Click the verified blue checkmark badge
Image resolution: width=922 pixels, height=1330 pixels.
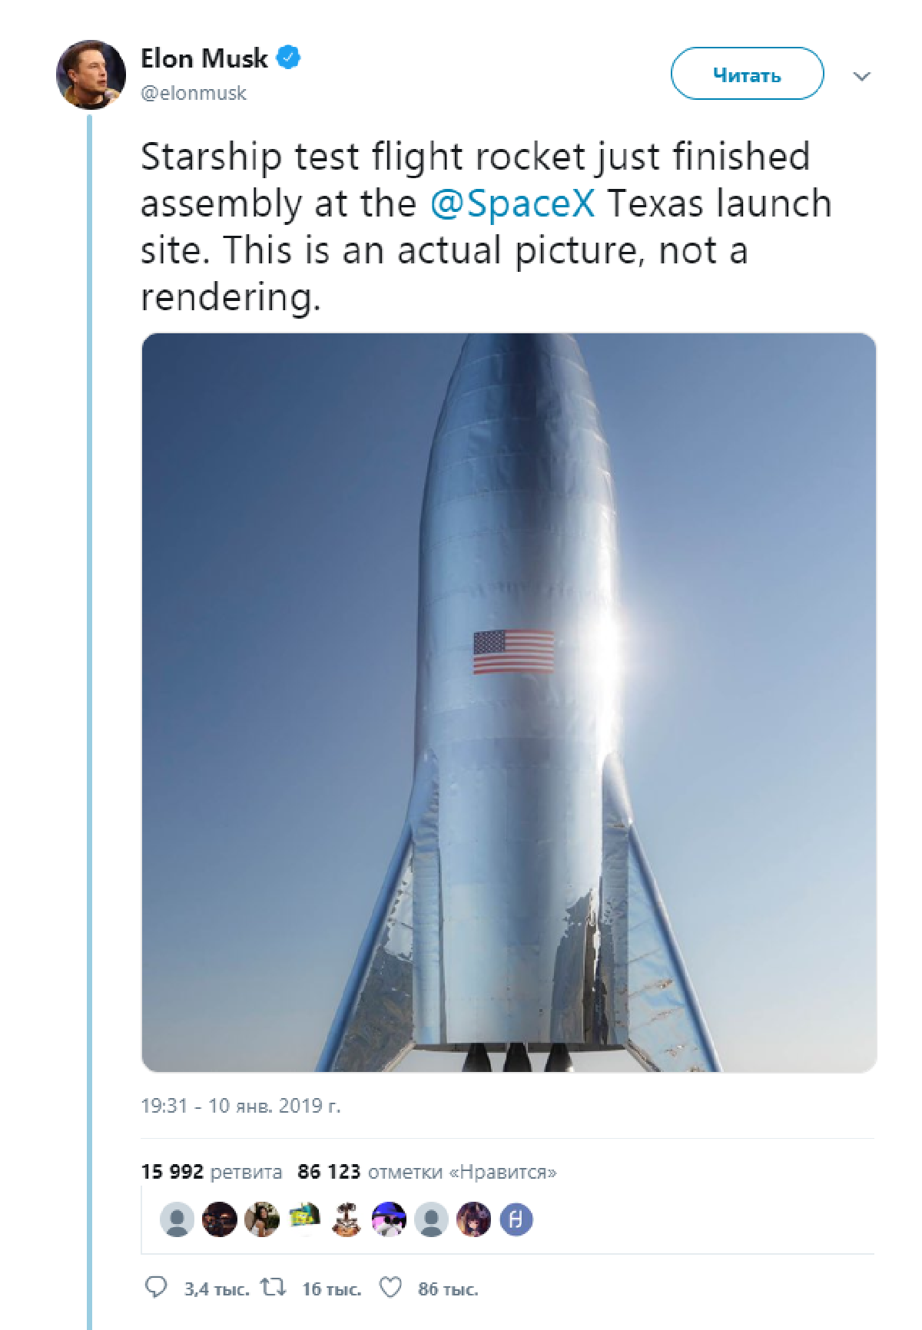click(x=287, y=56)
